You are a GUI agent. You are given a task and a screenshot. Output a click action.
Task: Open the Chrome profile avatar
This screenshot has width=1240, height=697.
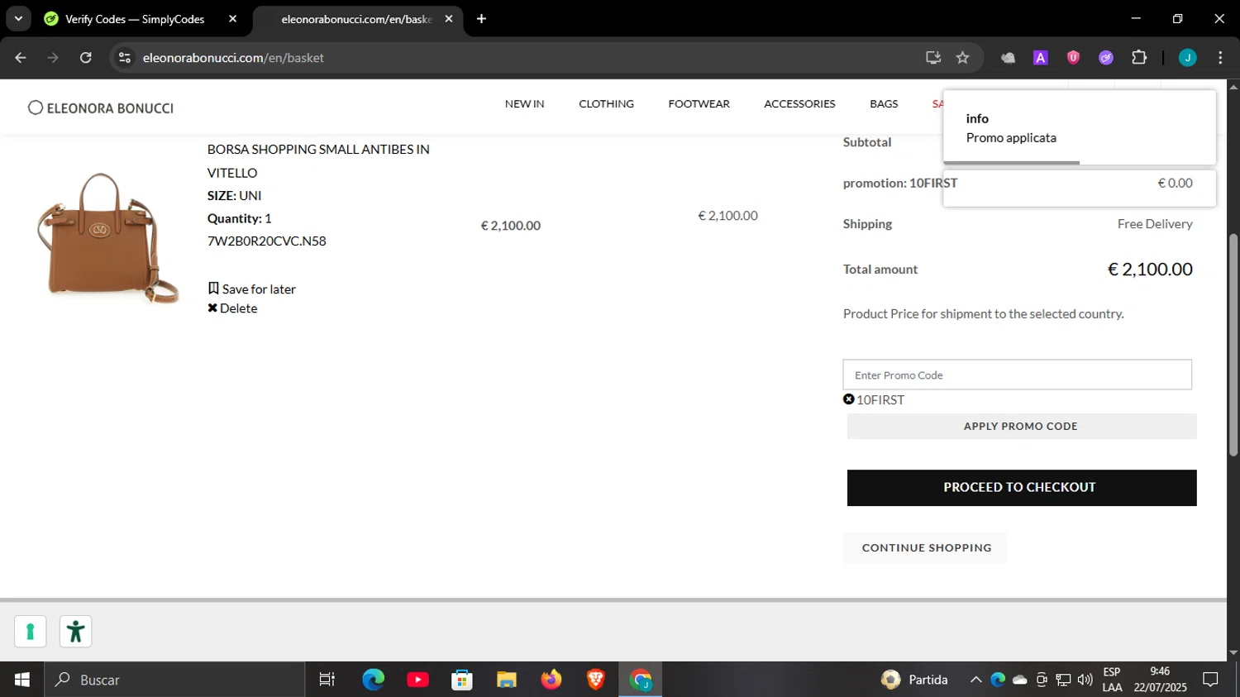pyautogui.click(x=1187, y=58)
